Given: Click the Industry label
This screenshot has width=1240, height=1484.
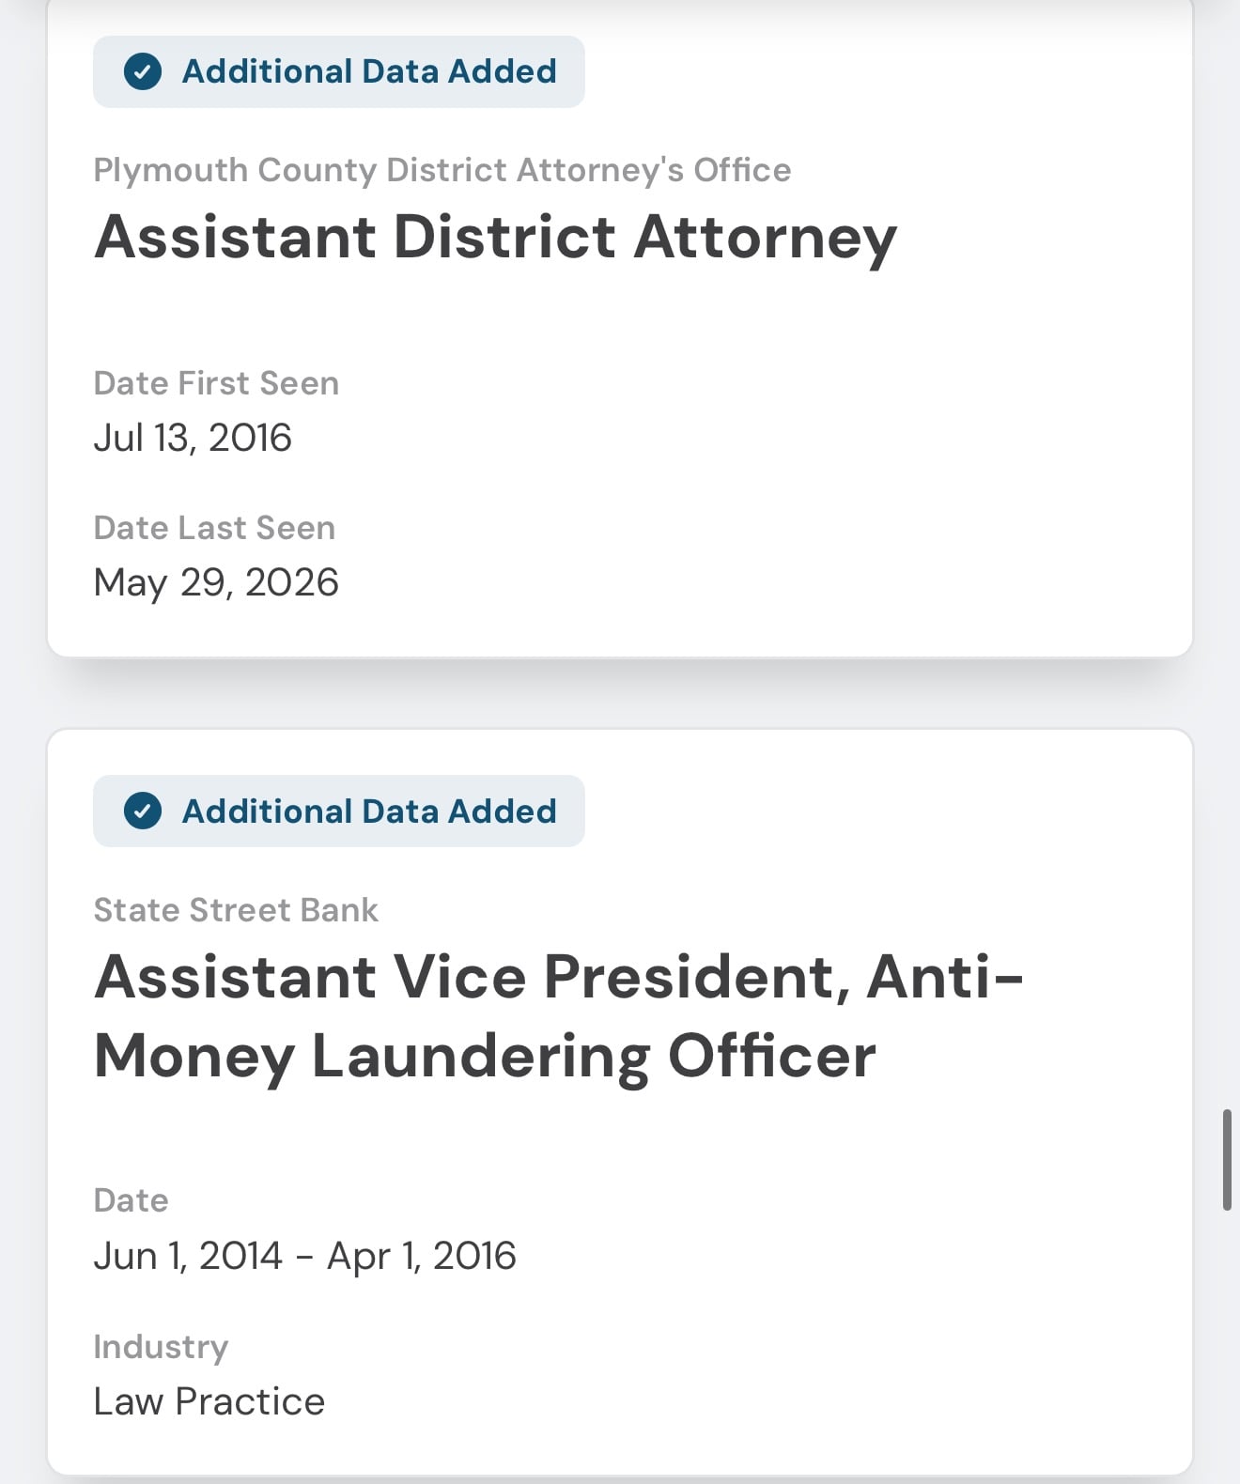Looking at the screenshot, I should (x=161, y=1347).
